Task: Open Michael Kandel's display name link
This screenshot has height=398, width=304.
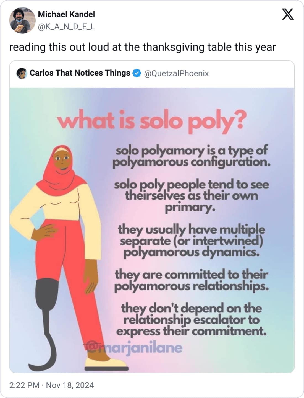Action: coord(66,14)
